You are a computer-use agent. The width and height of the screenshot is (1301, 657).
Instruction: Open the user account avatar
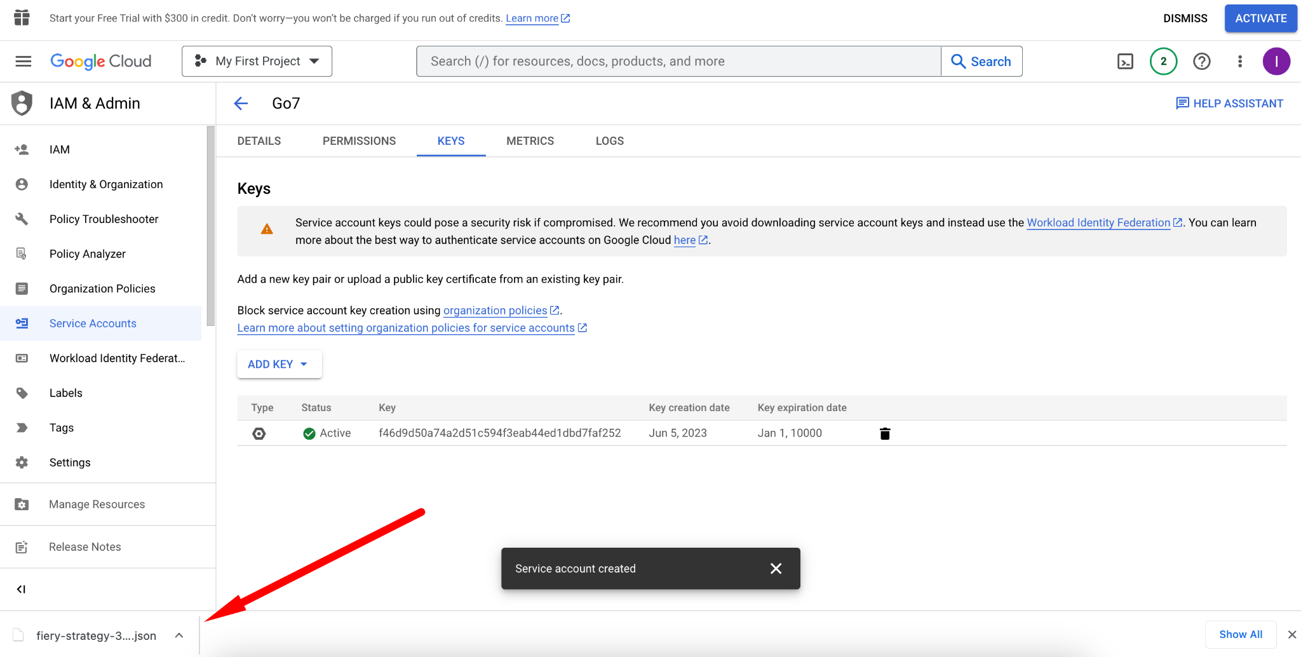tap(1276, 62)
